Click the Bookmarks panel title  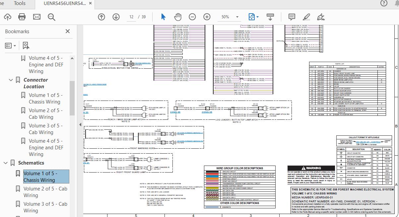pos(17,32)
